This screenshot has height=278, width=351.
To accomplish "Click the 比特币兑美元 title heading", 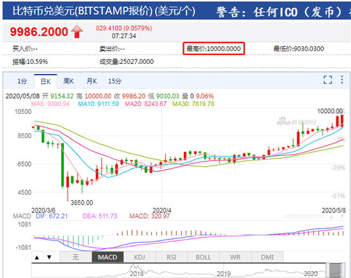I will [x=103, y=11].
